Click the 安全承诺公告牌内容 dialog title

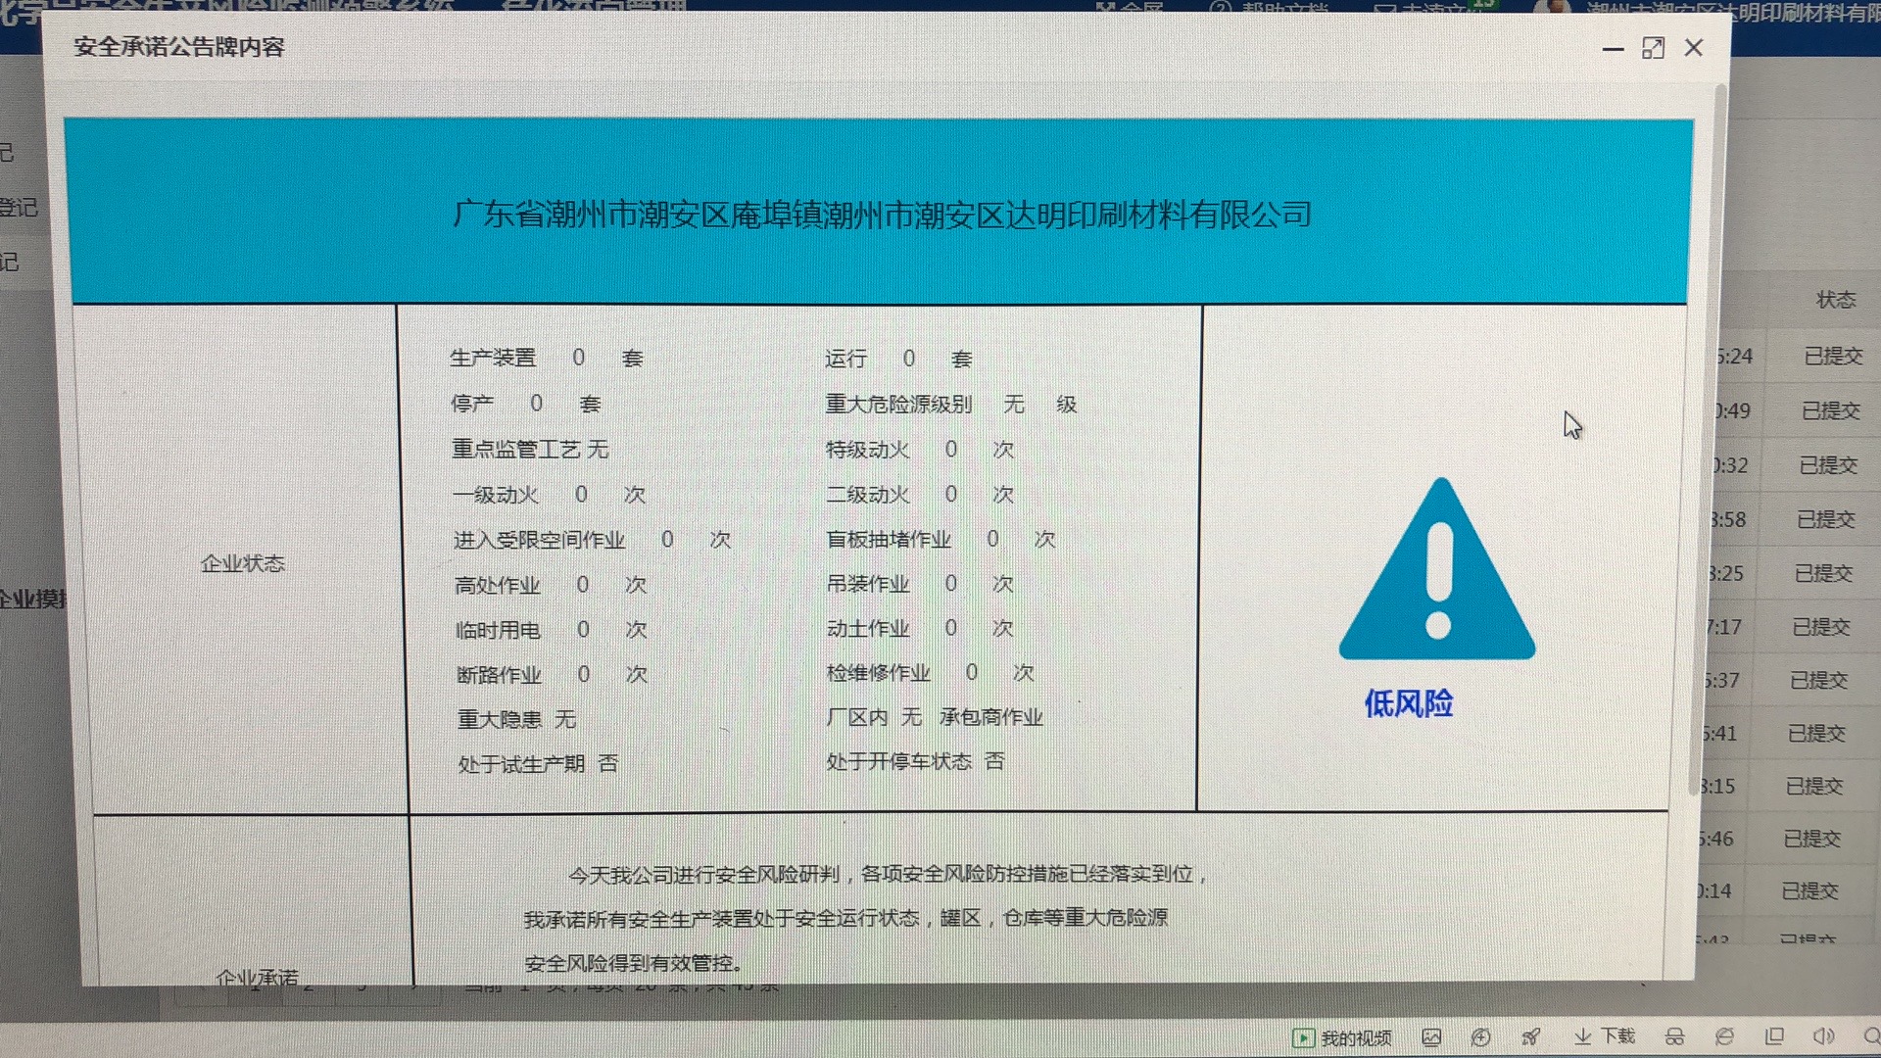point(178,47)
